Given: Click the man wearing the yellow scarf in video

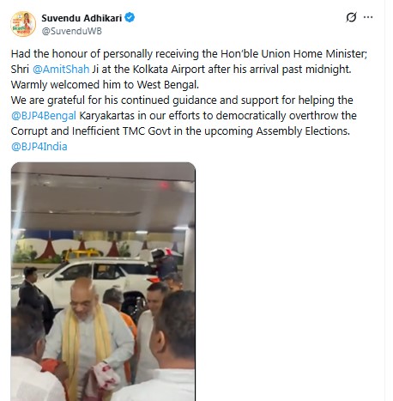Looking at the screenshot, I should [x=88, y=339].
